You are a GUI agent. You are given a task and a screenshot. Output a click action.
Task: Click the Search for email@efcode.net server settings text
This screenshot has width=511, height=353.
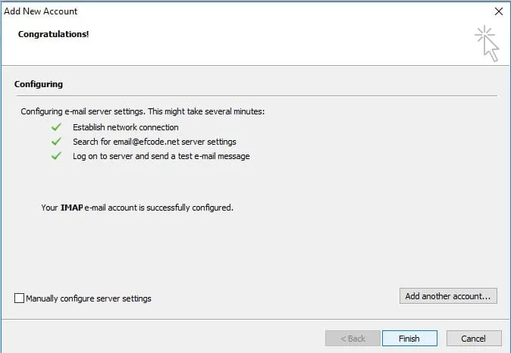coord(154,142)
